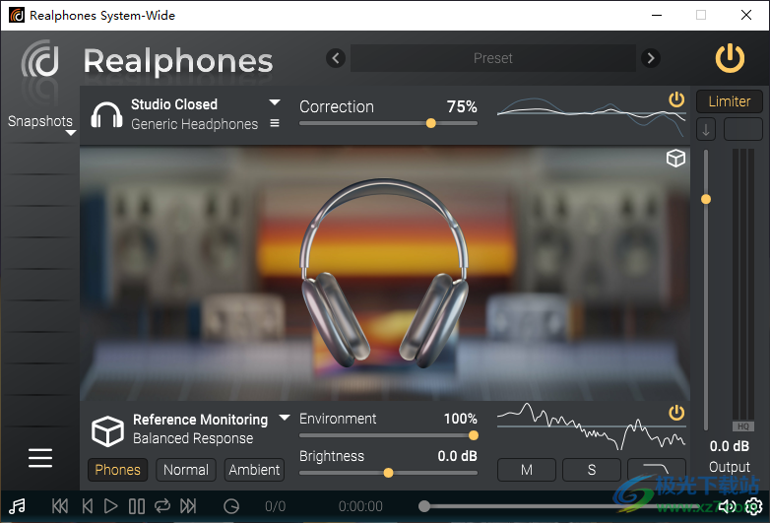Open the headphone list menu icon
This screenshot has height=523, width=770.
[x=275, y=123]
